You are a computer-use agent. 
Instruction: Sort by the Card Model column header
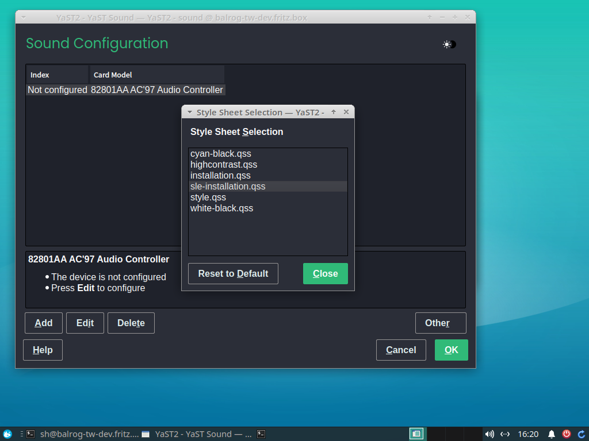157,75
